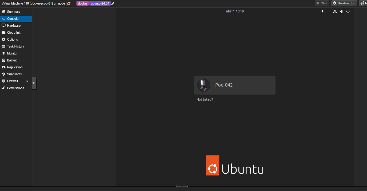Screen dimensions: 367x191
Task: Click the volume speaker icon in Ubuntu top bar
Action: click(341, 11)
